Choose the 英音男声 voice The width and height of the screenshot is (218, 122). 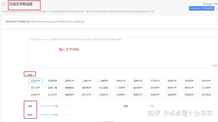click(189, 95)
